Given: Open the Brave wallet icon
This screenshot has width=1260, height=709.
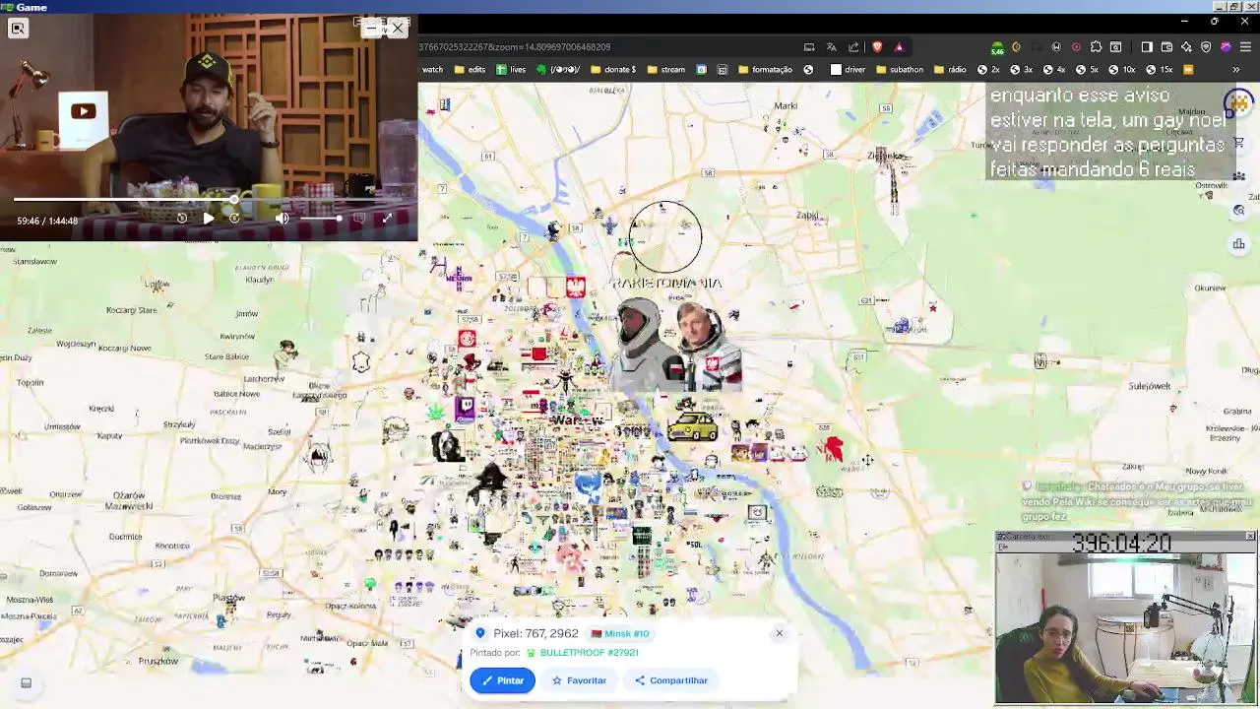Looking at the screenshot, I should [x=1166, y=47].
